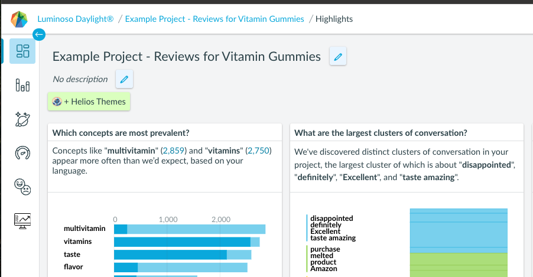Open the Galaxy planet sidebar icon
The image size is (533, 277).
click(22, 119)
